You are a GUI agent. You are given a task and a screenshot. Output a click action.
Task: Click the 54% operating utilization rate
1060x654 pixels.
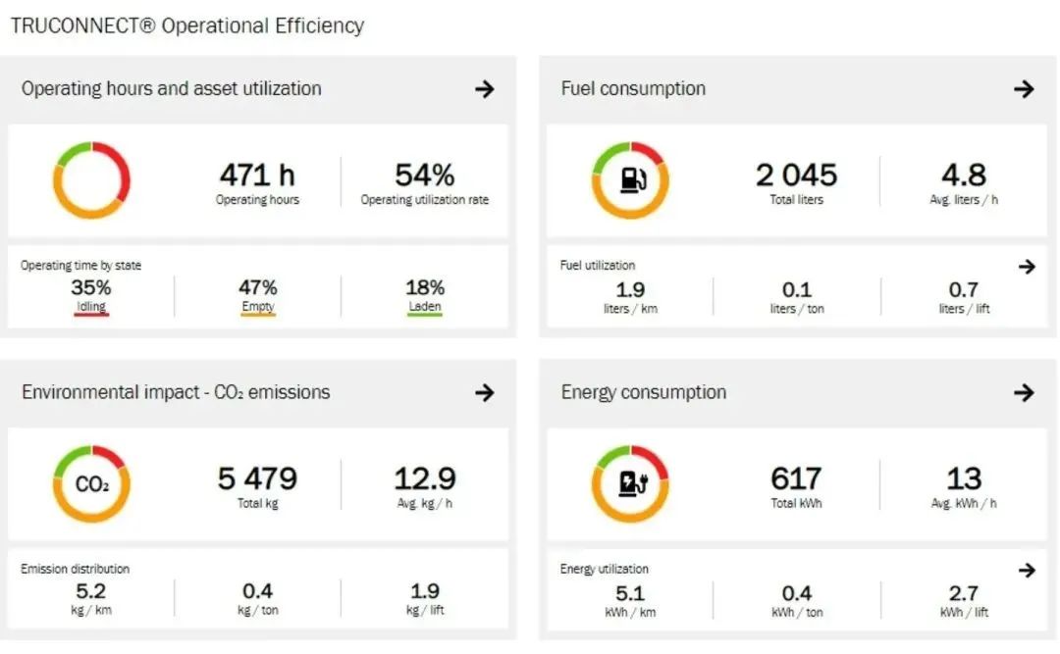pos(424,176)
